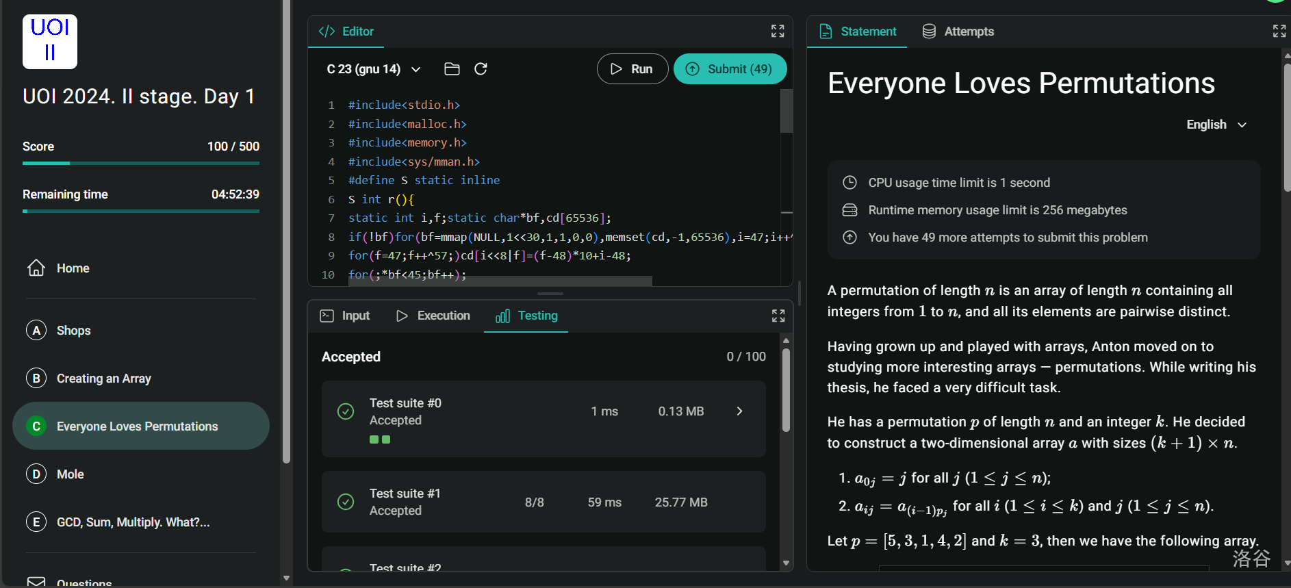The image size is (1291, 588).
Task: Expand Test suite #0 details chevron
Action: tap(739, 411)
